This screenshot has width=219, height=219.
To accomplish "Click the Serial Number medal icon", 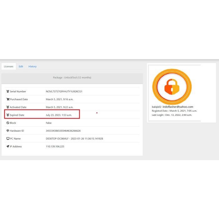I will [x=8, y=91].
